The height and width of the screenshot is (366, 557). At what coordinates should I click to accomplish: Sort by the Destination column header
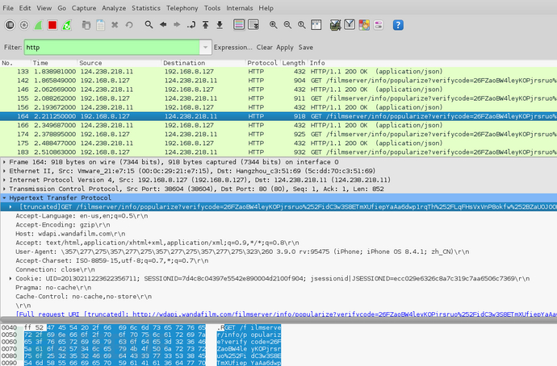tap(203, 63)
